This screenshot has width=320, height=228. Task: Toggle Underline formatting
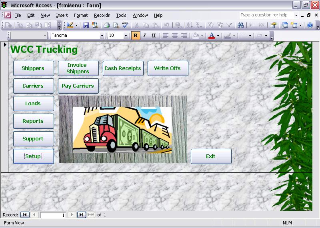click(x=154, y=36)
